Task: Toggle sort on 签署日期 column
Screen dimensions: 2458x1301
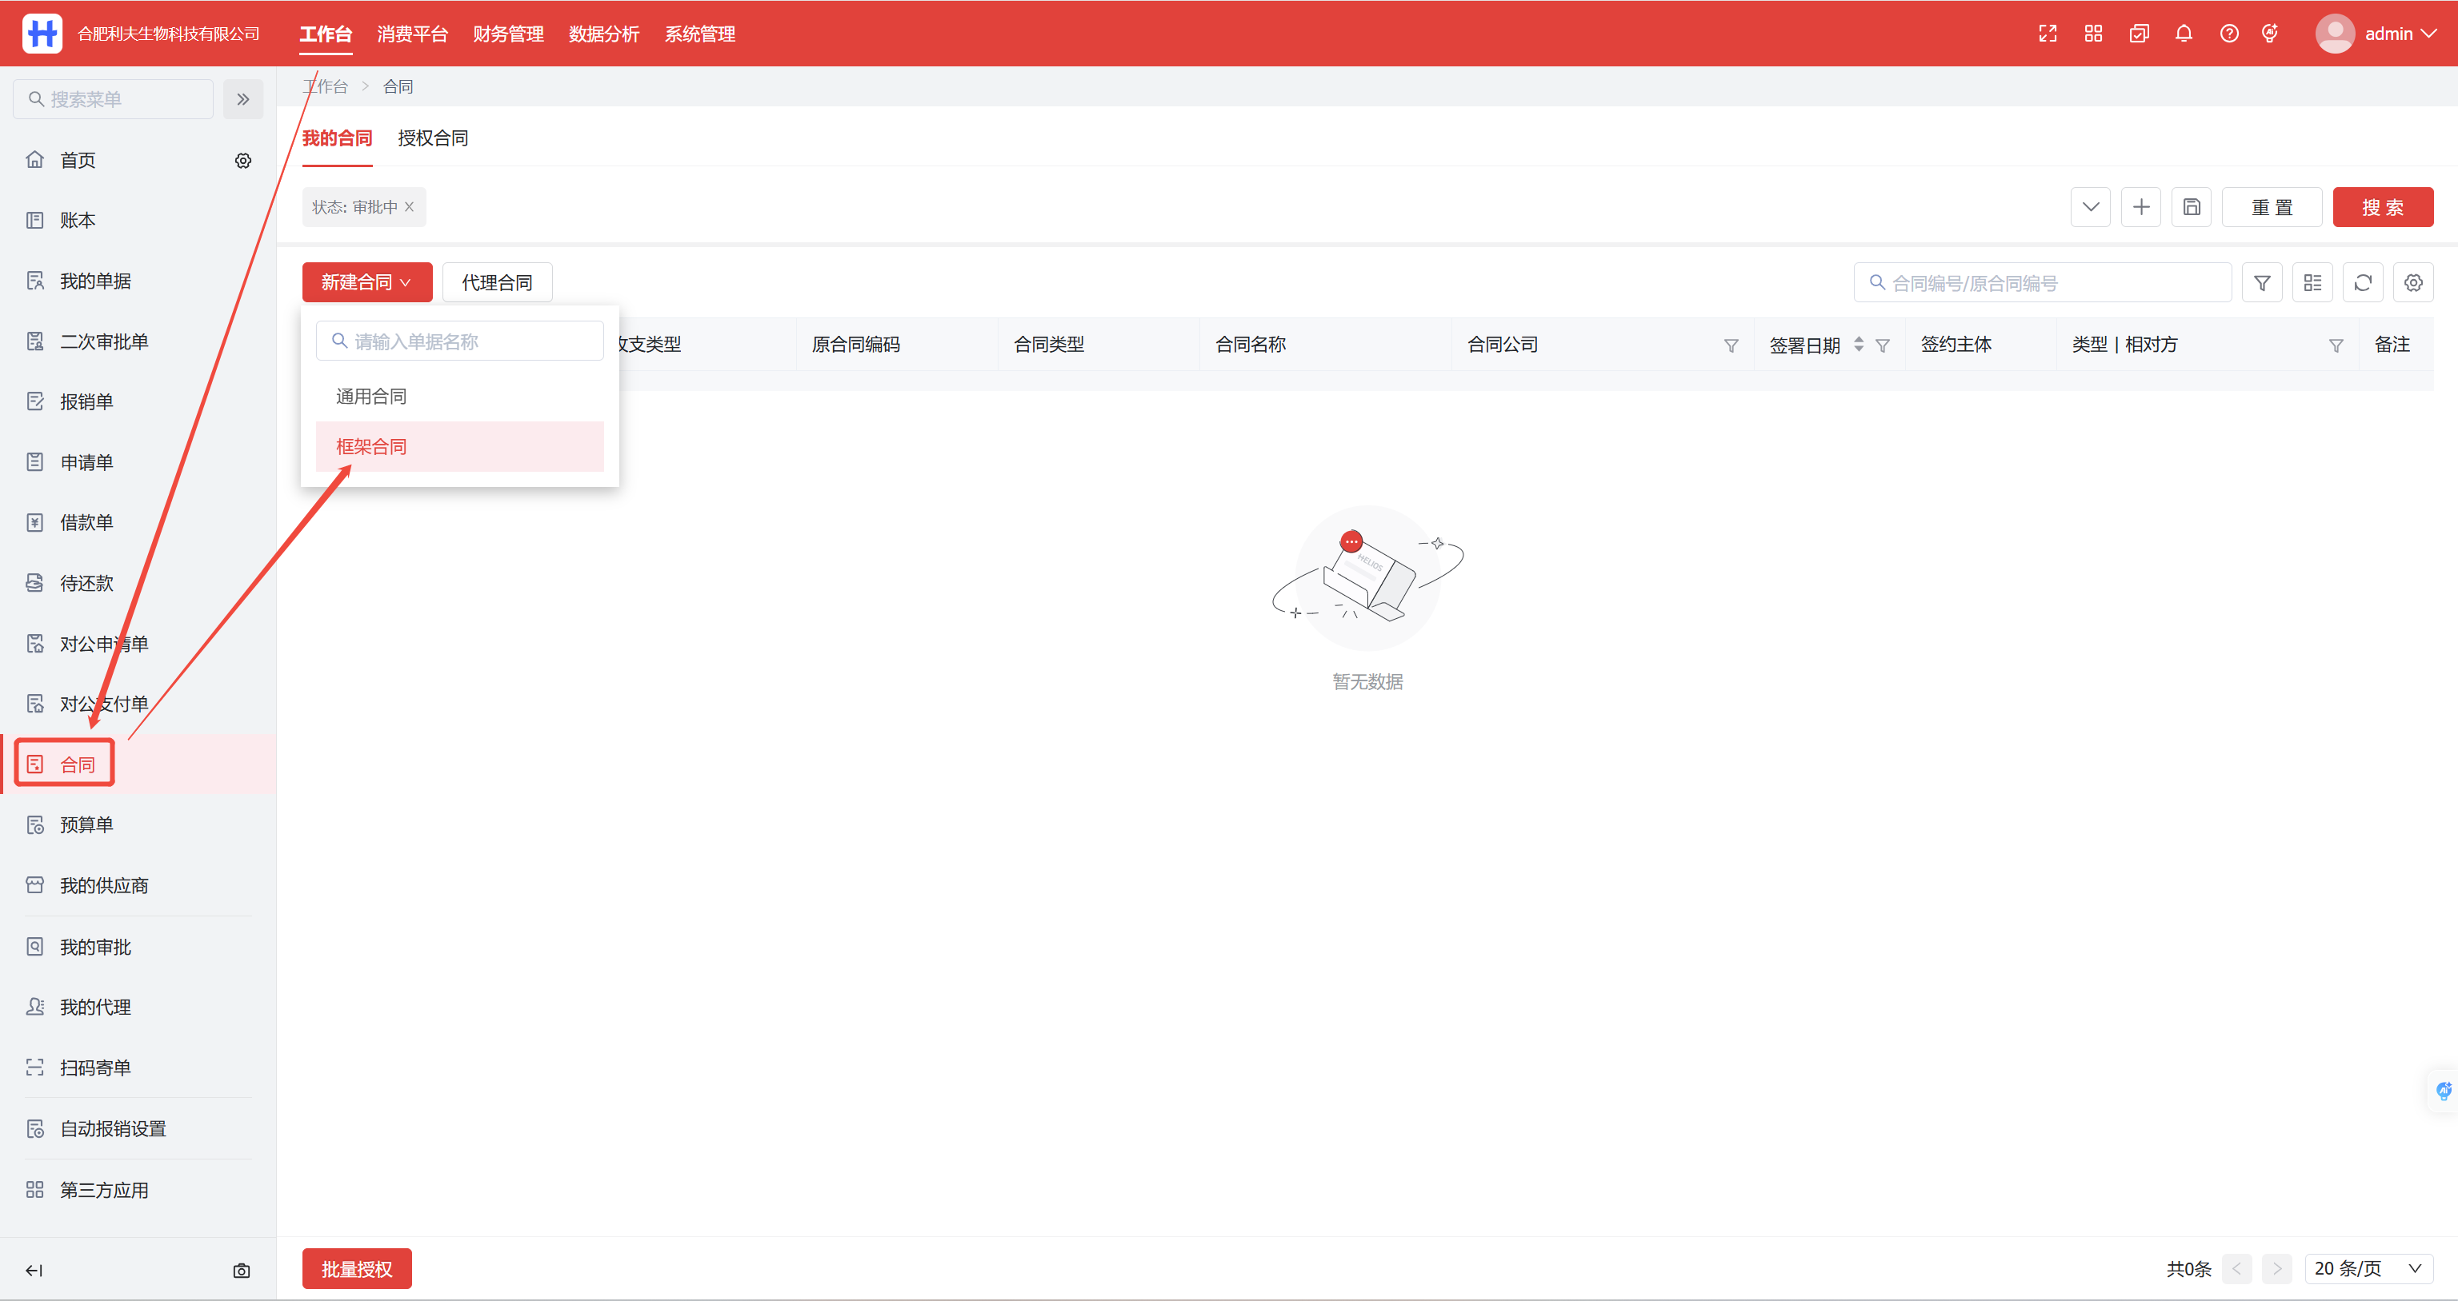Action: (x=1858, y=345)
